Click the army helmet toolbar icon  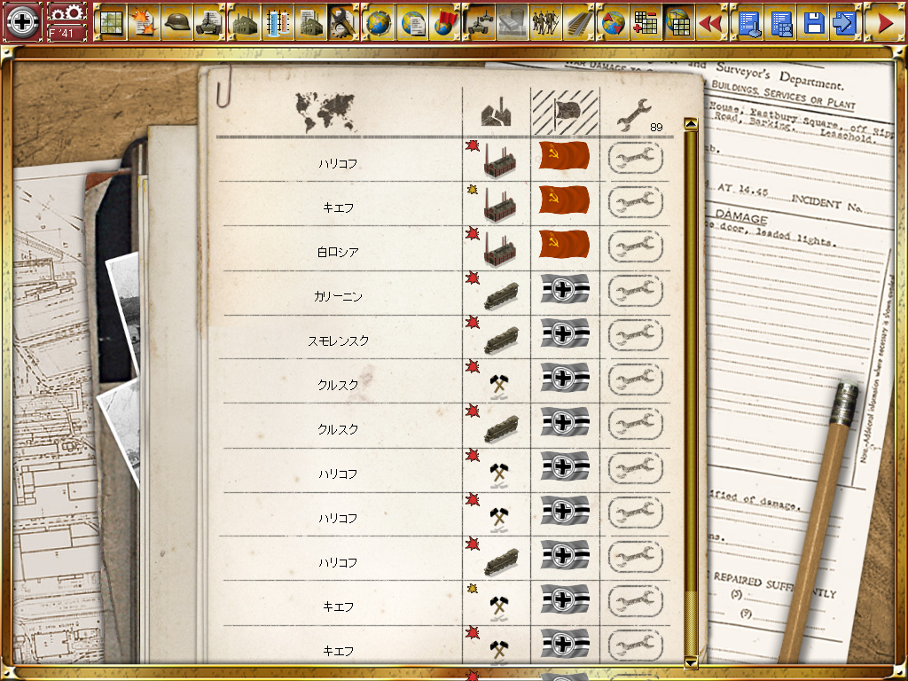click(176, 22)
